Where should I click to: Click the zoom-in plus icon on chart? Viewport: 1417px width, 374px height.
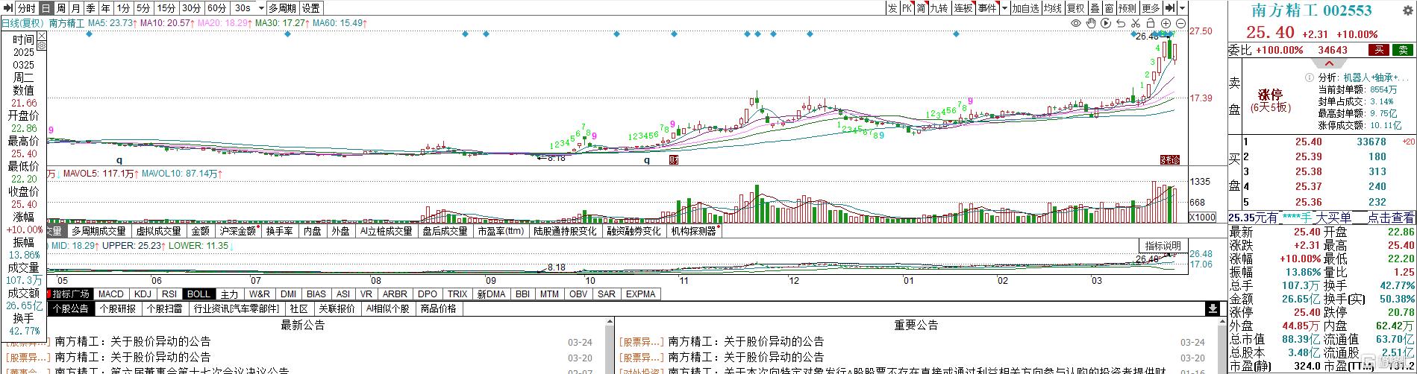point(1166,24)
